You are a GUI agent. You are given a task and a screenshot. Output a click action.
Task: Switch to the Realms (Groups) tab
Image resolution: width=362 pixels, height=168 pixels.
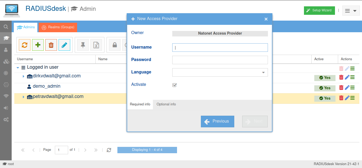click(x=58, y=27)
